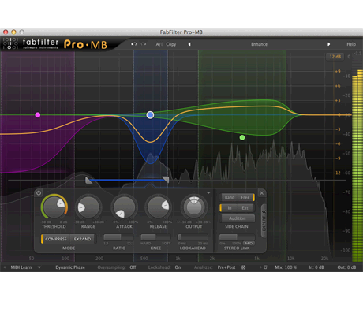
Task: Click the Mix: 100 % value
Action: [286, 267]
